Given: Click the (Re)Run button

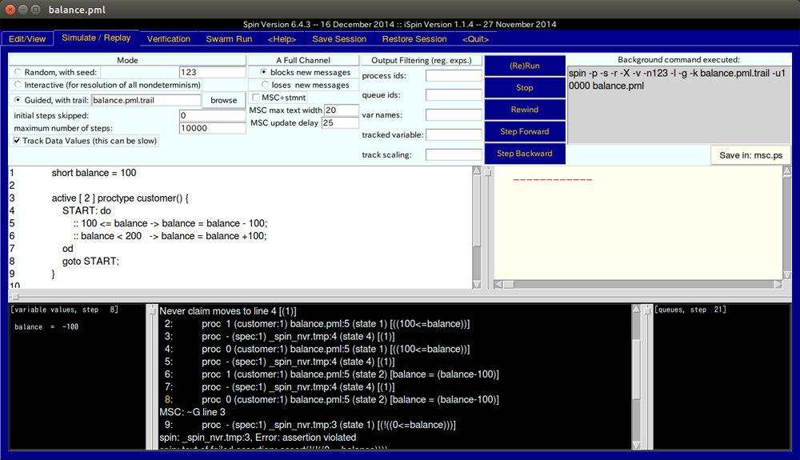Looking at the screenshot, I should point(525,66).
